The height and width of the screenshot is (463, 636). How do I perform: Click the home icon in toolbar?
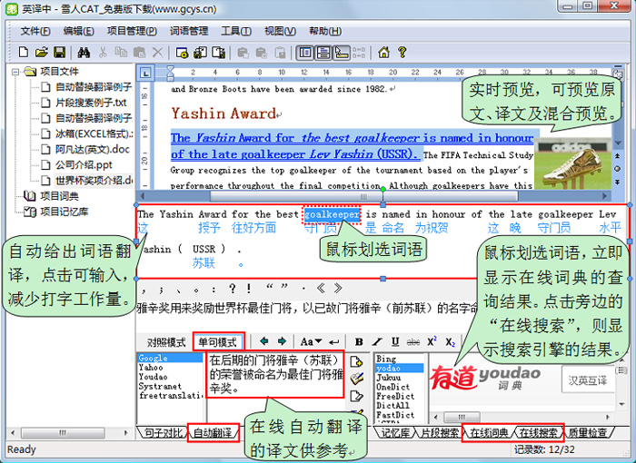click(x=383, y=53)
